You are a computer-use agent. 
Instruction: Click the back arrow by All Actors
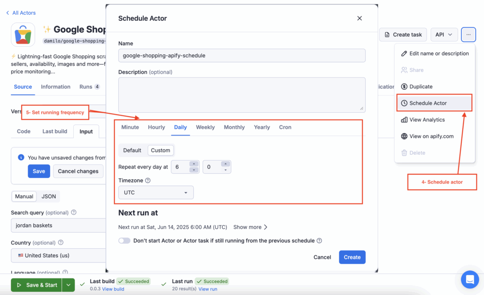click(x=8, y=13)
